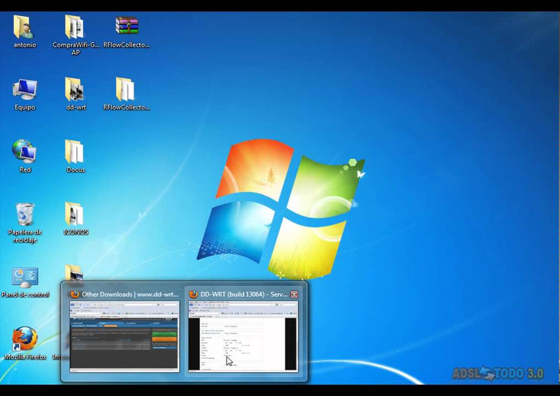Open the Red network icon

24,151
